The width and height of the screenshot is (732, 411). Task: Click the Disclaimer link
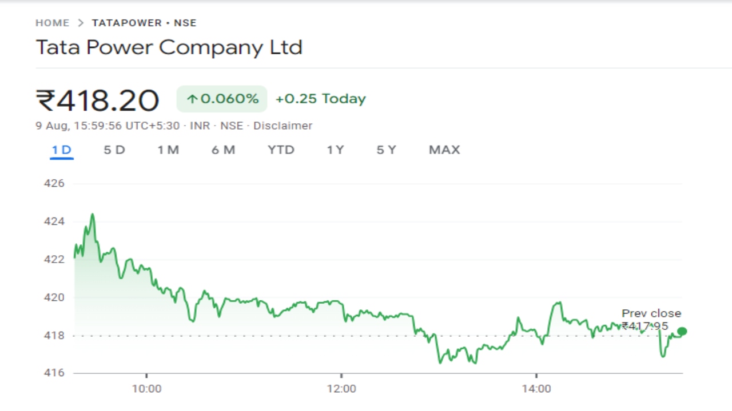coord(283,126)
